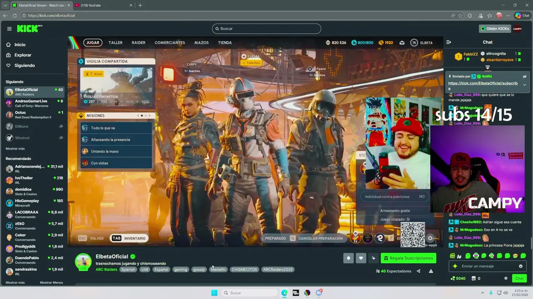This screenshot has height=299, width=533.
Task: Switch to the (178) YouTube tab
Action: pyautogui.click(x=103, y=5)
